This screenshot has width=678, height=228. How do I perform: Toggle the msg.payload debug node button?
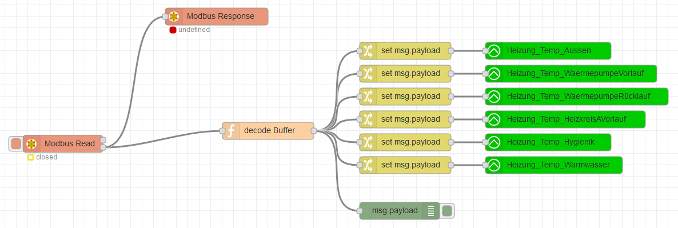(x=448, y=211)
